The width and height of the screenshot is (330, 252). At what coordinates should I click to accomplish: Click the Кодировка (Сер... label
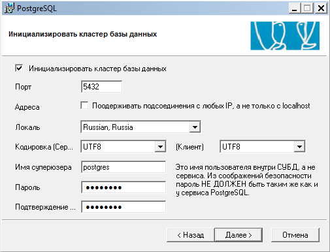coord(44,147)
